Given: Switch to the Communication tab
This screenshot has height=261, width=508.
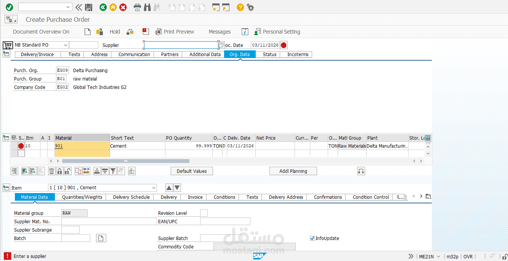Looking at the screenshot, I should 134,55.
